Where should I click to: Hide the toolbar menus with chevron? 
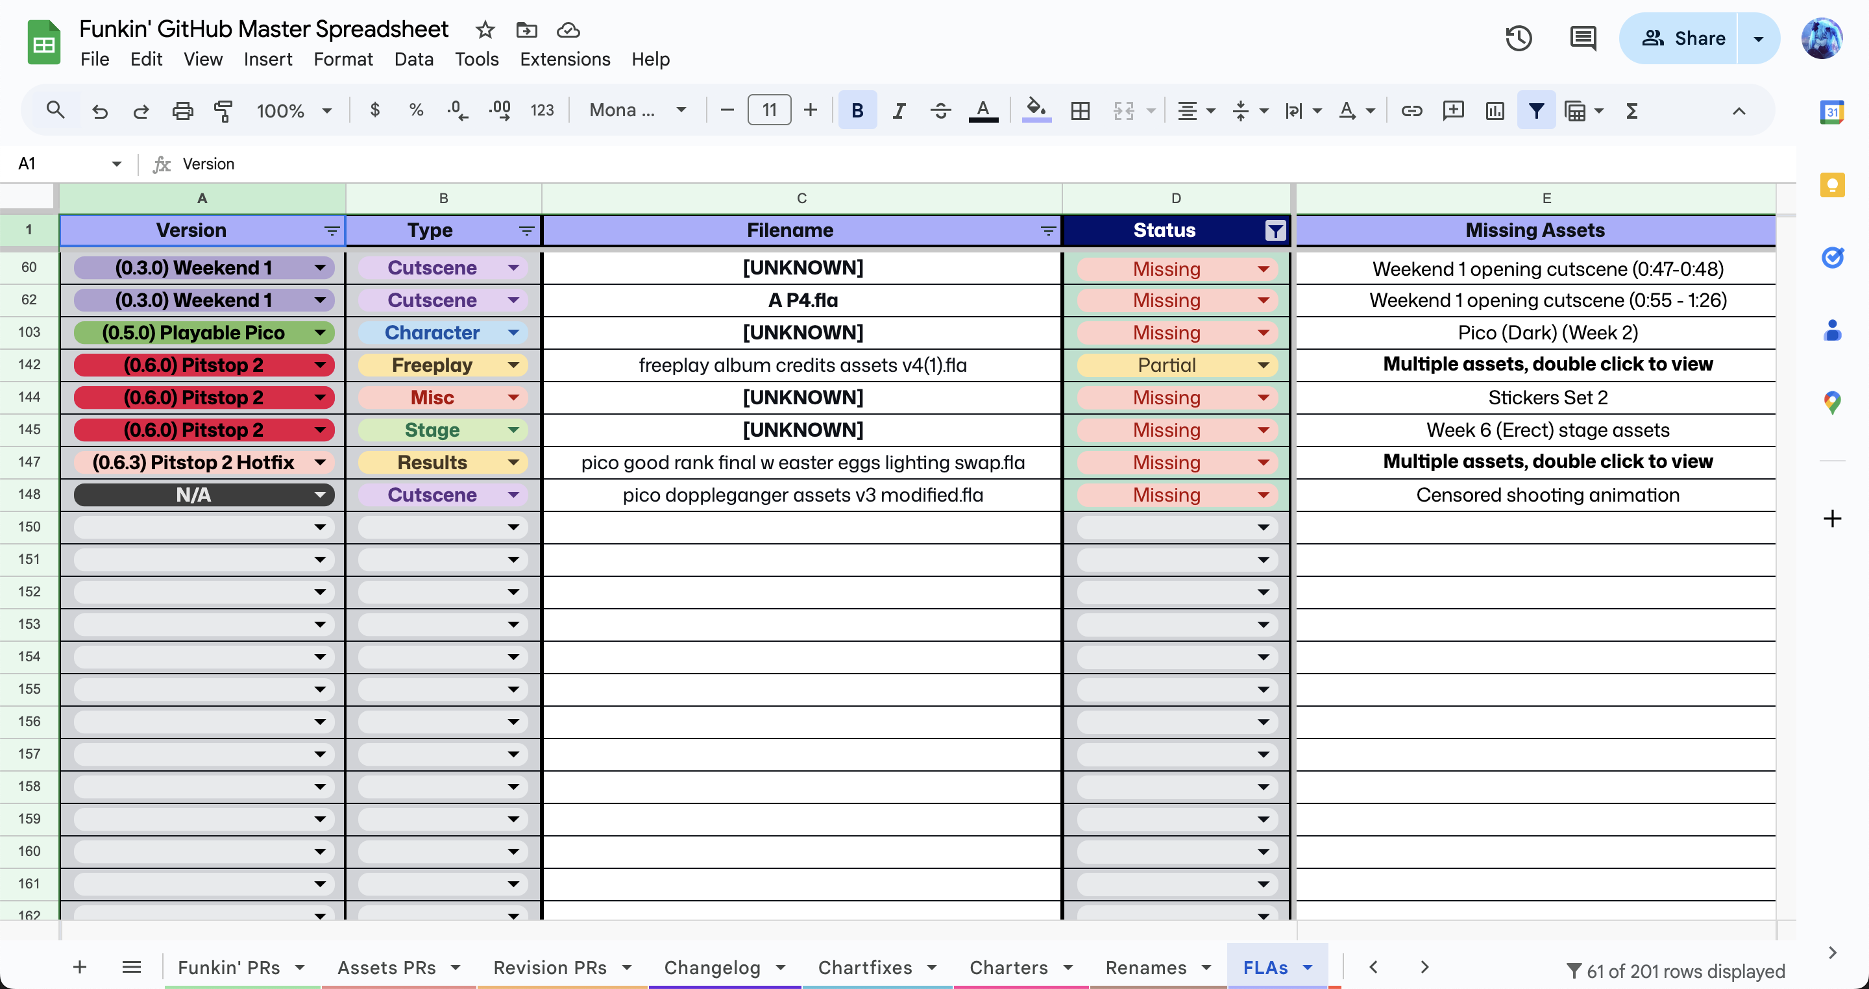(x=1739, y=110)
